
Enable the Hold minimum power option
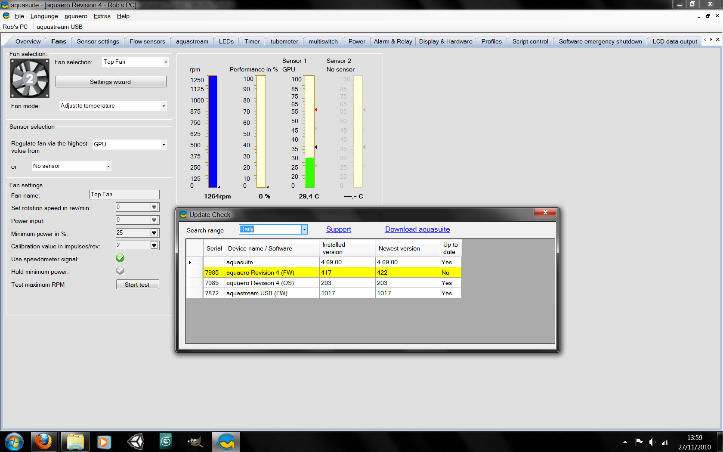[x=120, y=270]
